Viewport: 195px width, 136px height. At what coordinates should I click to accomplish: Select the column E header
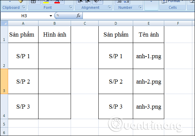(149, 23)
